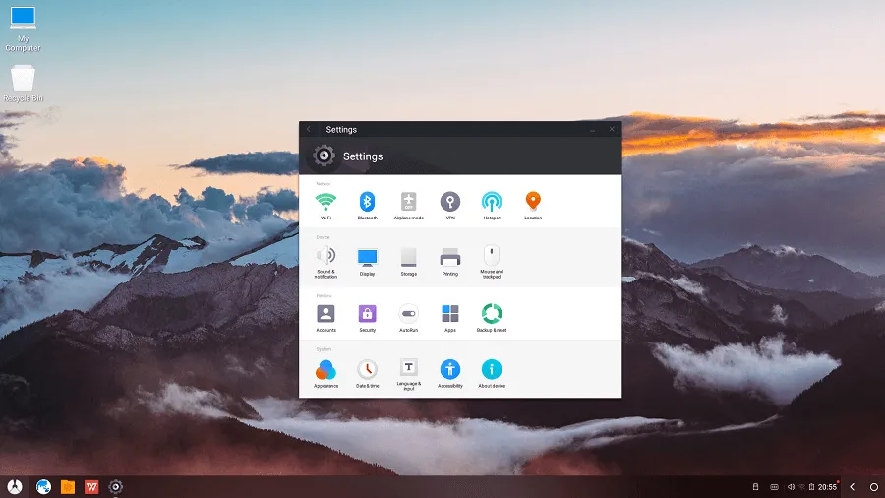Screen dimensions: 885x498
Task: Open Sound & notification settings
Action: [325, 258]
